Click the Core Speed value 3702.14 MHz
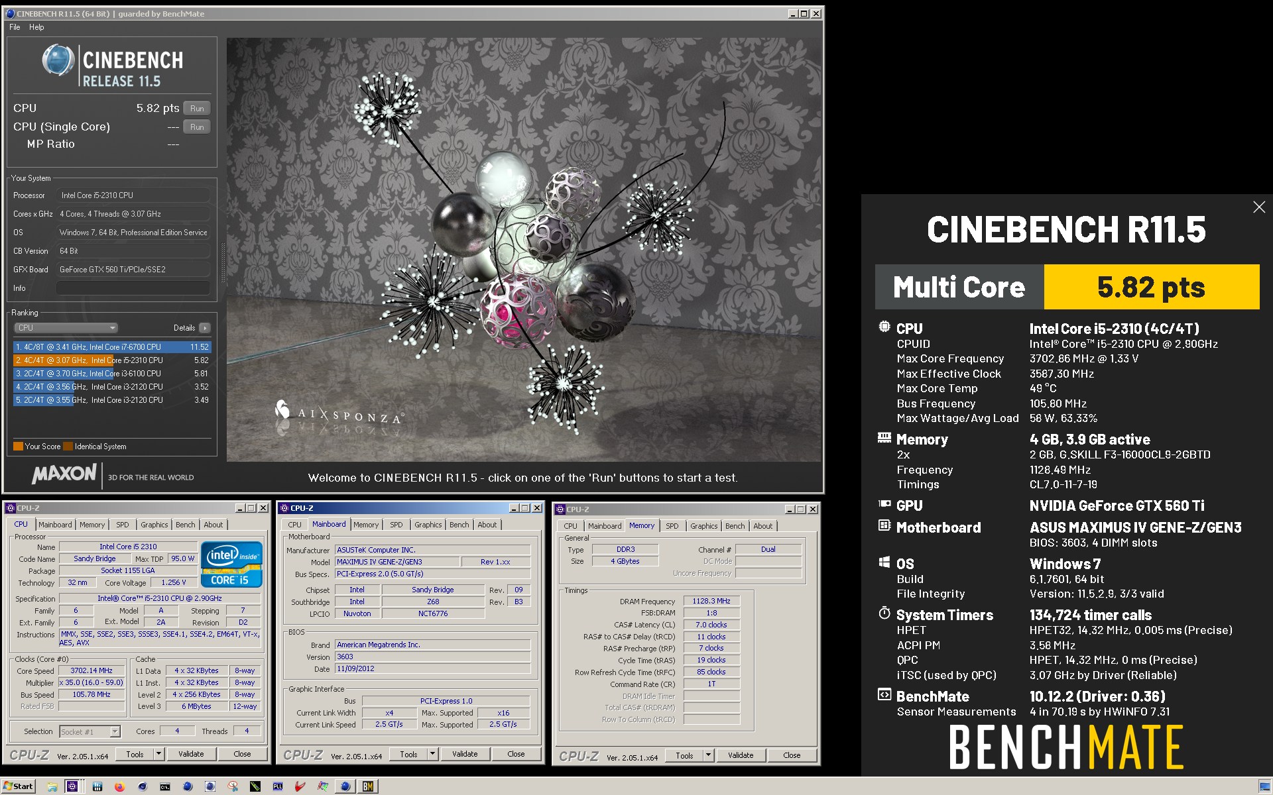This screenshot has width=1273, height=795. 91,671
